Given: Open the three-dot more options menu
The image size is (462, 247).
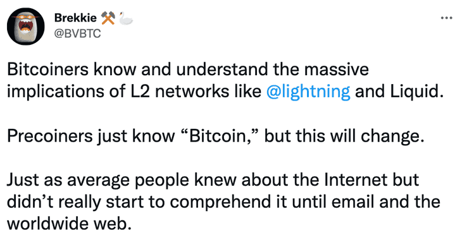Looking at the screenshot, I should (446, 18).
